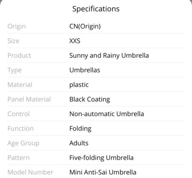The height and width of the screenshot is (178, 192).
Task: Select Non-automatic Umbrella control value
Action: [x=107, y=114]
